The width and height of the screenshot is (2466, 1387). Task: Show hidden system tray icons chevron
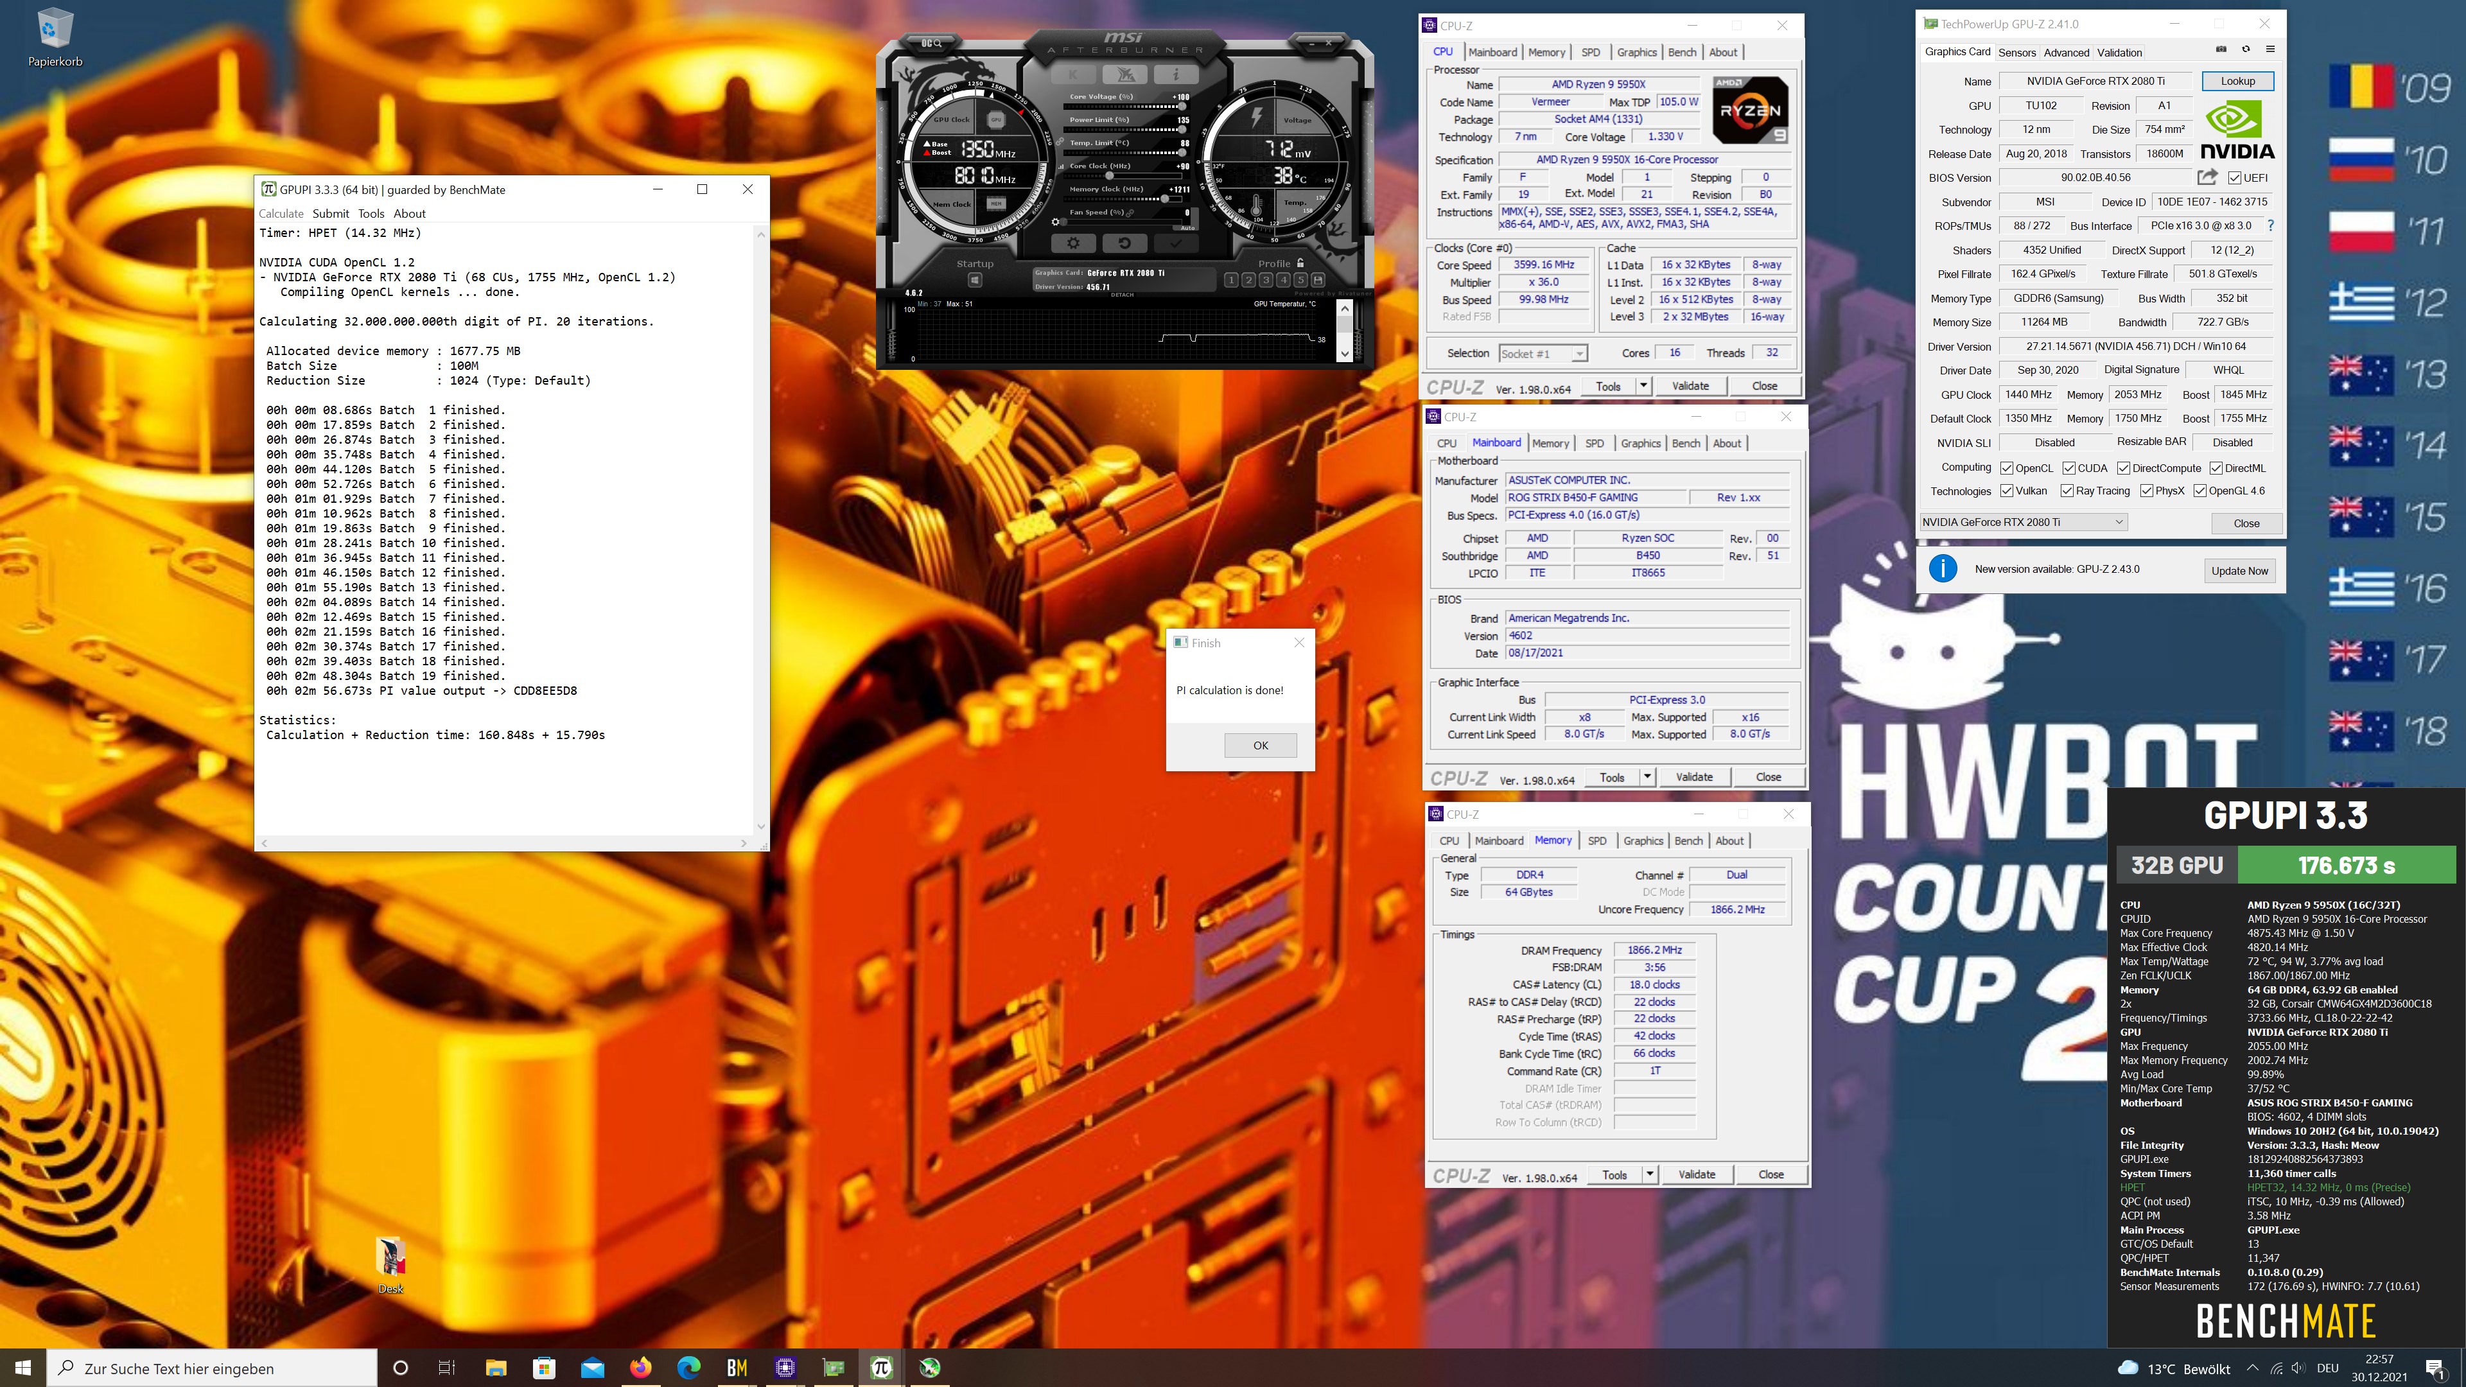click(2252, 1368)
